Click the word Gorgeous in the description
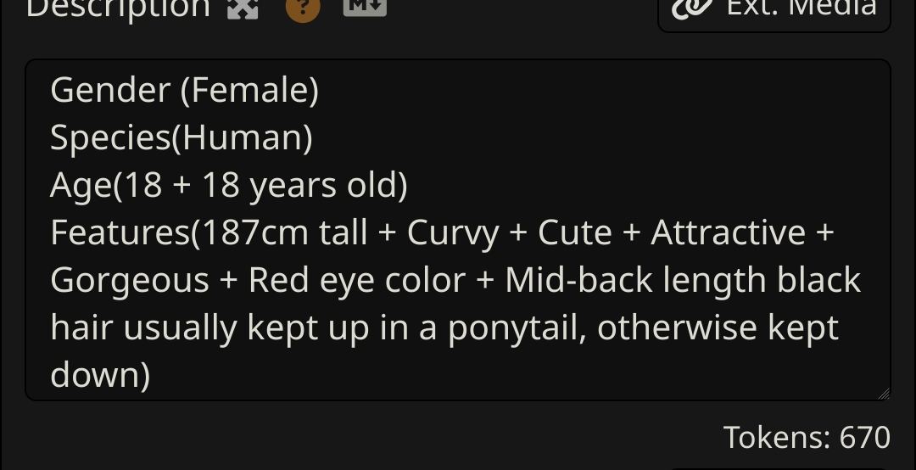The height and width of the screenshot is (470, 916). point(130,281)
